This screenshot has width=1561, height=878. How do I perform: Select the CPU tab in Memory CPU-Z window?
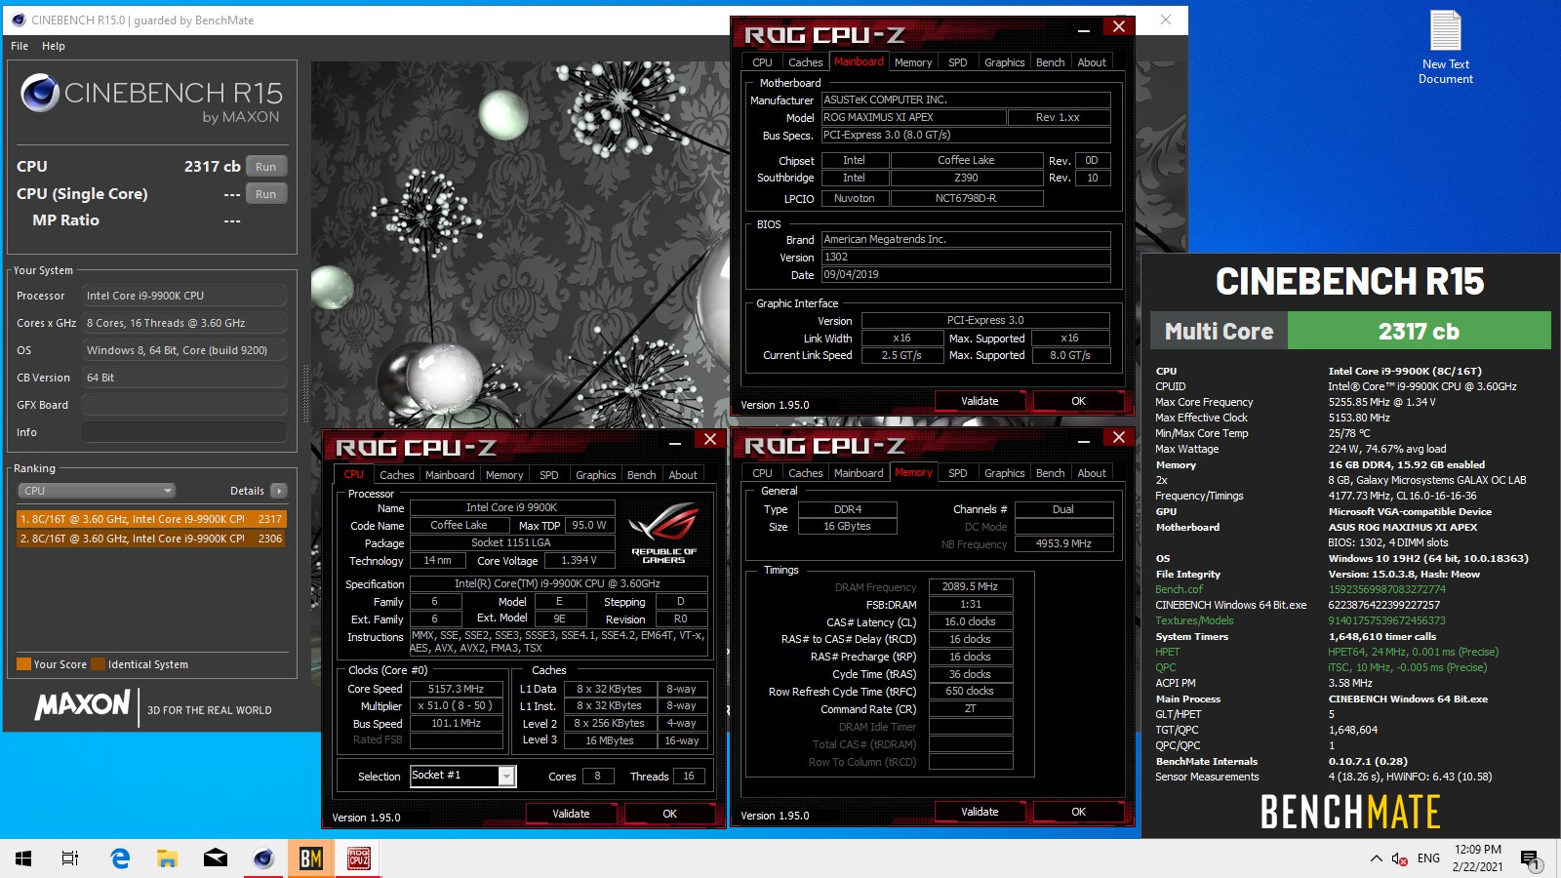pos(762,473)
